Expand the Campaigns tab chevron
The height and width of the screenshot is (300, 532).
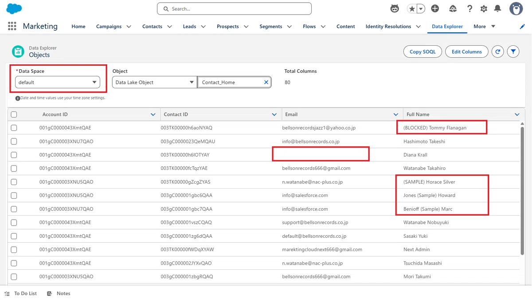129,27
